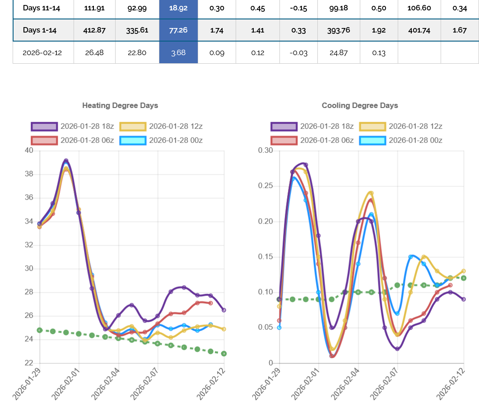
Task: Click the Cooling Degree Days chart title
Action: pos(360,105)
